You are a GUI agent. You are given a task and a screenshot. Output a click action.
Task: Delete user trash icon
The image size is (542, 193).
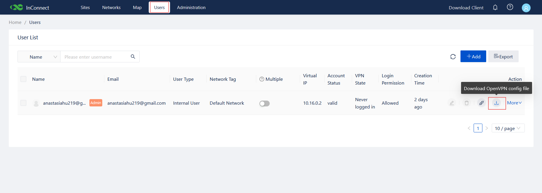(467, 103)
